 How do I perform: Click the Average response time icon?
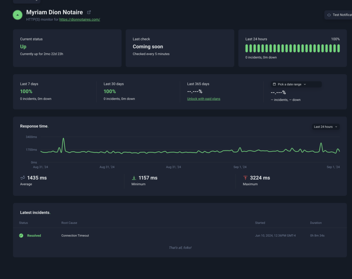coord(23,178)
